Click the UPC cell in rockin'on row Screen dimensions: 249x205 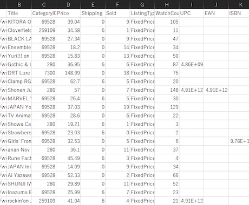tap(192, 201)
